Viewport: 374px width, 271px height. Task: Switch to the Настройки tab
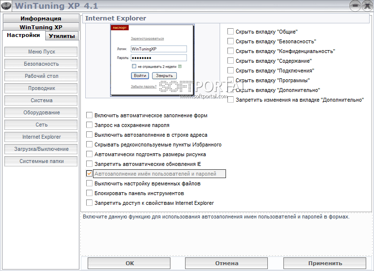(x=23, y=36)
